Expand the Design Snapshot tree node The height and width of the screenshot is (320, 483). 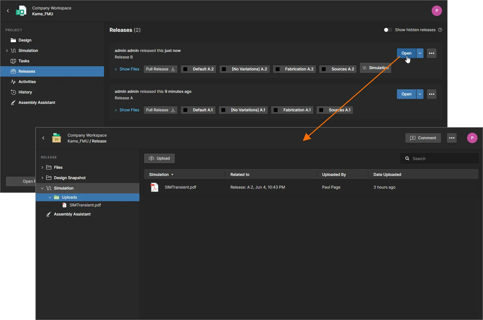point(42,178)
